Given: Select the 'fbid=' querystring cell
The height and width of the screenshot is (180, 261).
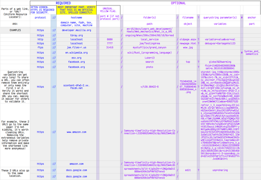Looking at the screenshot, I should [220, 67].
